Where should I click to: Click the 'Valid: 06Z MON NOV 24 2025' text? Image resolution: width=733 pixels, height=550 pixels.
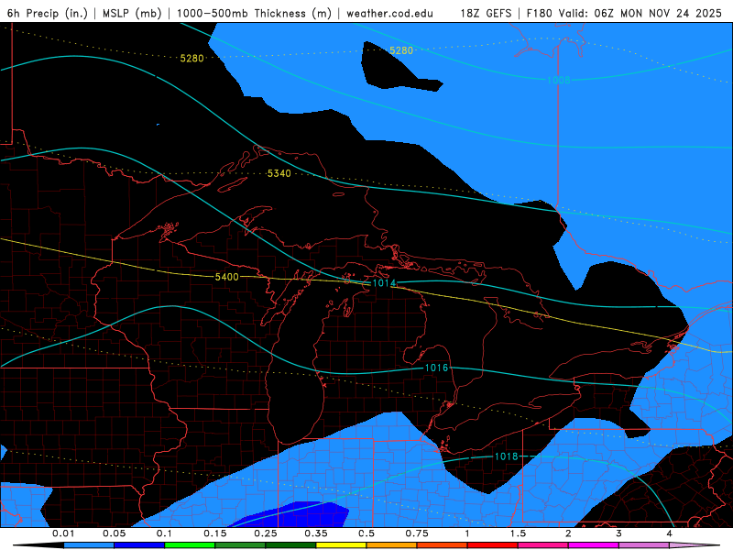click(x=640, y=14)
